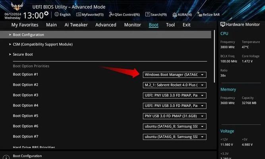Viewport: 265px width, 159px height.
Task: Click the TUF logo emblem
Action: (x=17, y=6)
